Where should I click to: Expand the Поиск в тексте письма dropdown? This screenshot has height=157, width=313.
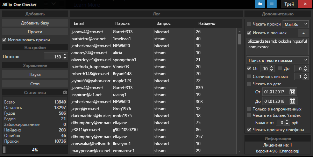coord(277,60)
